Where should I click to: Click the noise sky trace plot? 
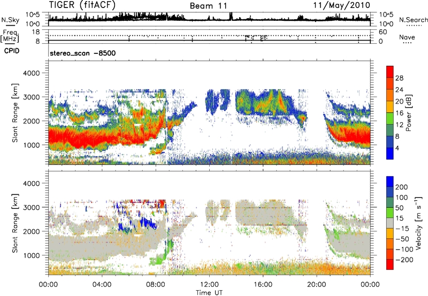pos(209,19)
